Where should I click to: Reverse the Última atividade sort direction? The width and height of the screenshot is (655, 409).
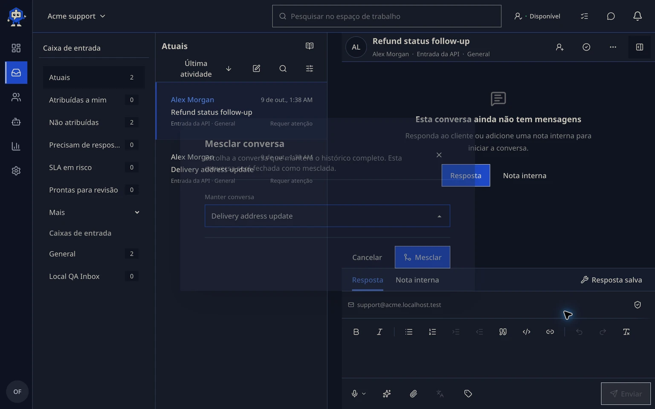click(229, 69)
